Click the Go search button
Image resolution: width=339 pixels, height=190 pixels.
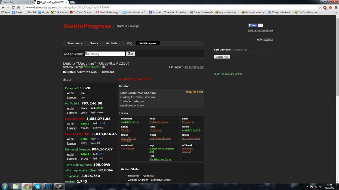click(x=130, y=54)
